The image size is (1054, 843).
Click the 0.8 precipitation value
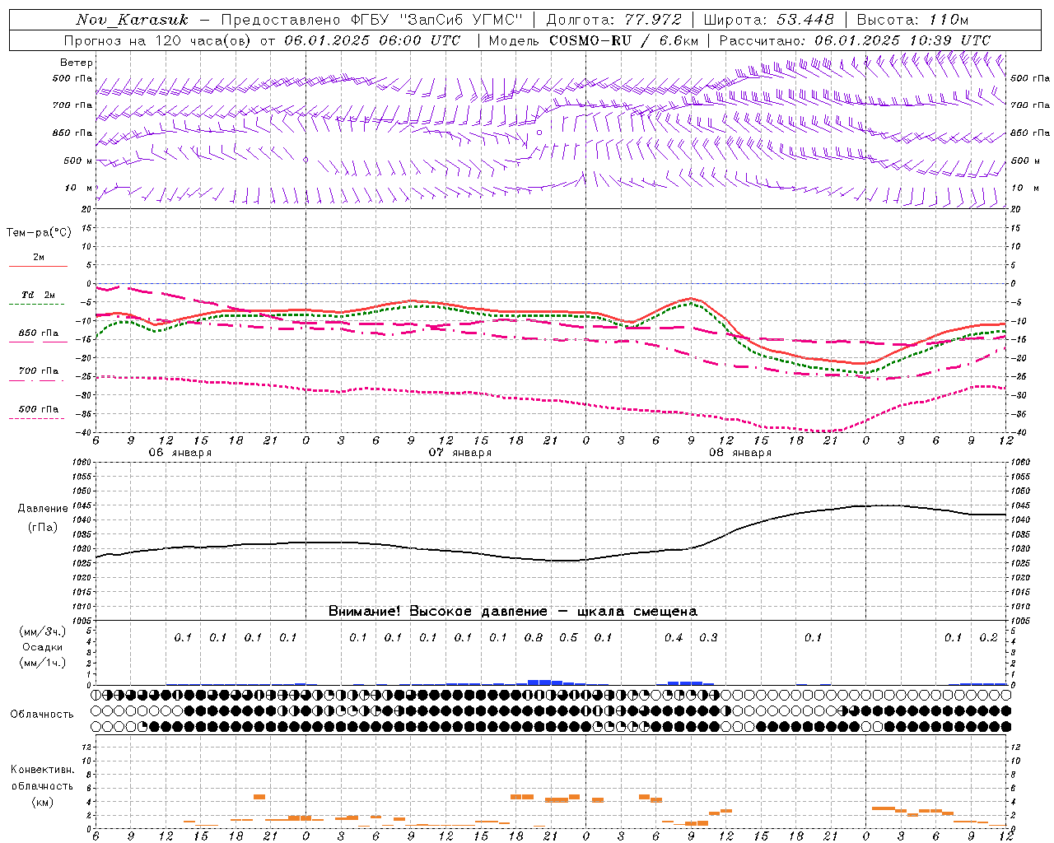(x=534, y=638)
